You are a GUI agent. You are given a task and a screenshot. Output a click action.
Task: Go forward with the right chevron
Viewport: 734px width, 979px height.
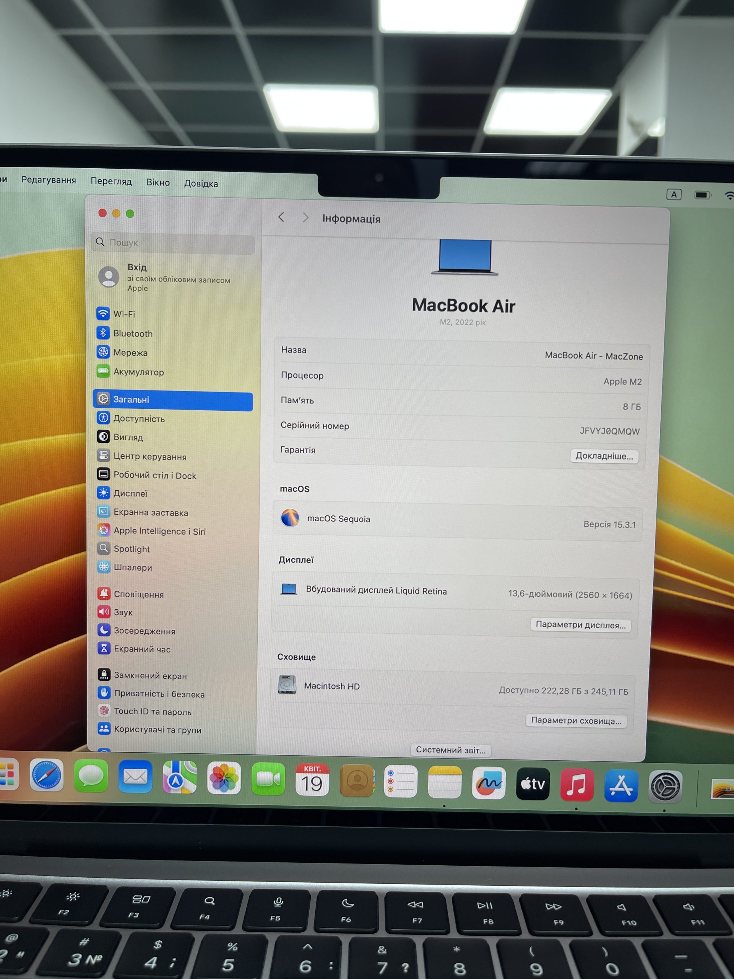click(x=305, y=217)
